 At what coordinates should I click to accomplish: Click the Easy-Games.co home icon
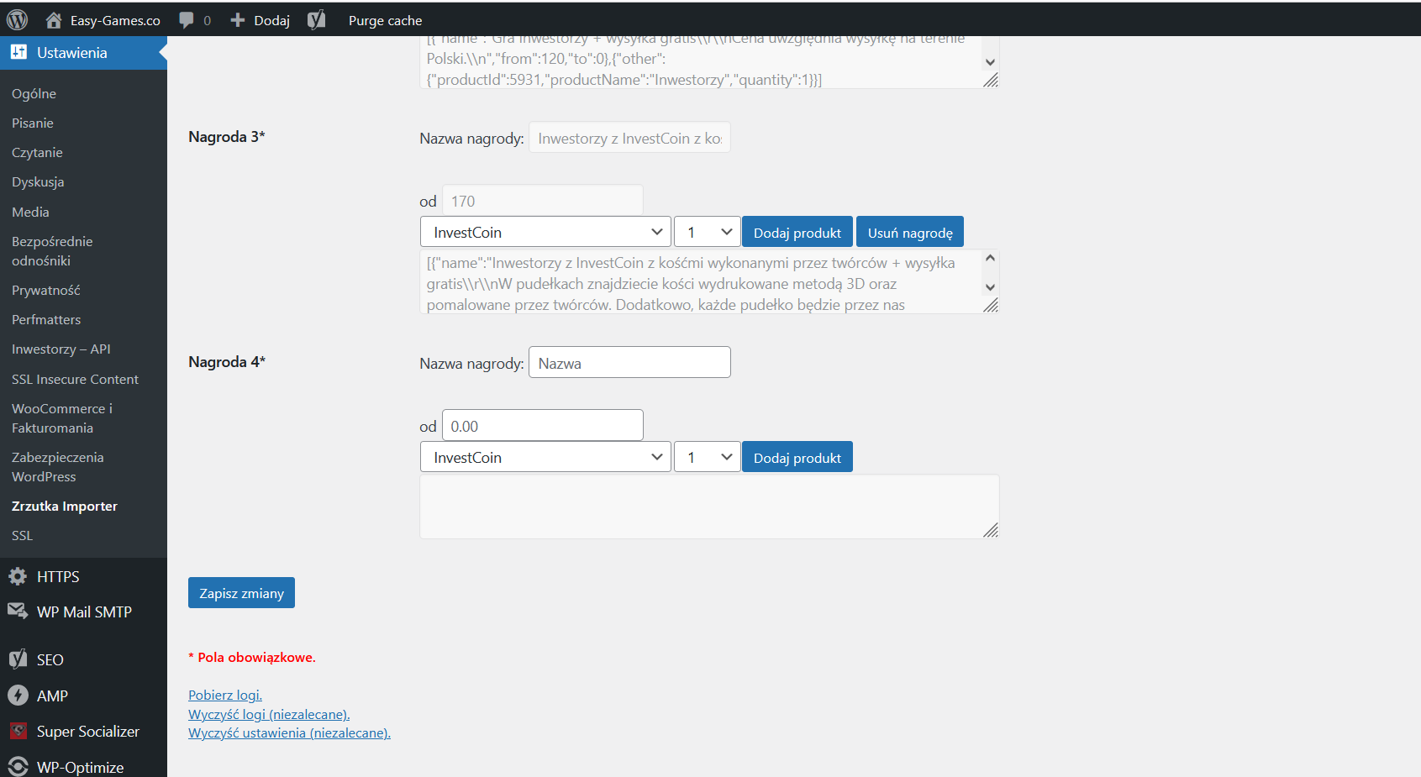click(54, 20)
